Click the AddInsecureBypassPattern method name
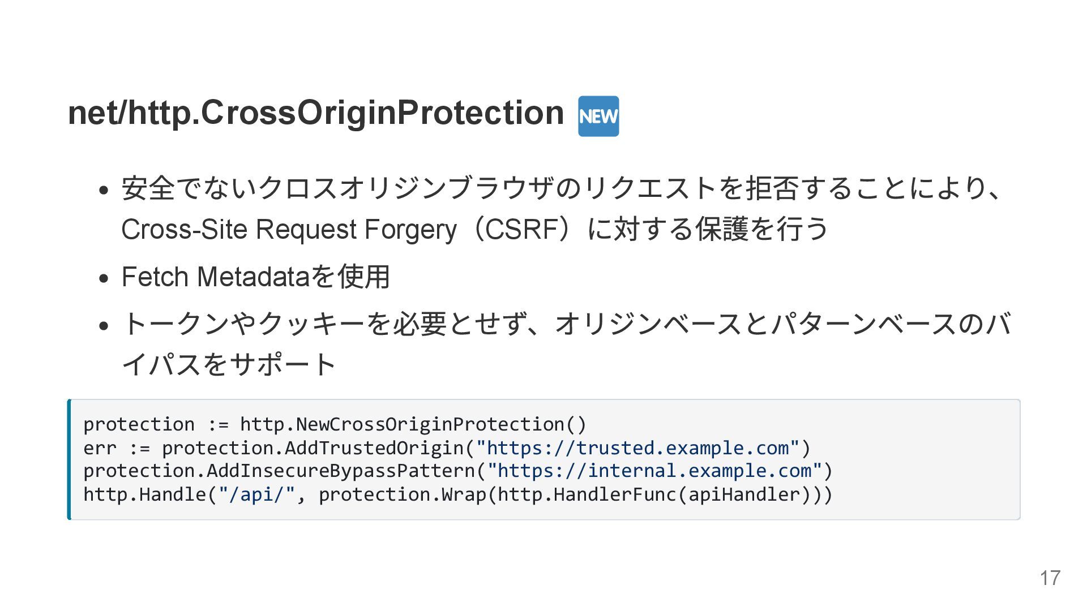Viewport: 1087px width, 611px height. click(x=341, y=471)
